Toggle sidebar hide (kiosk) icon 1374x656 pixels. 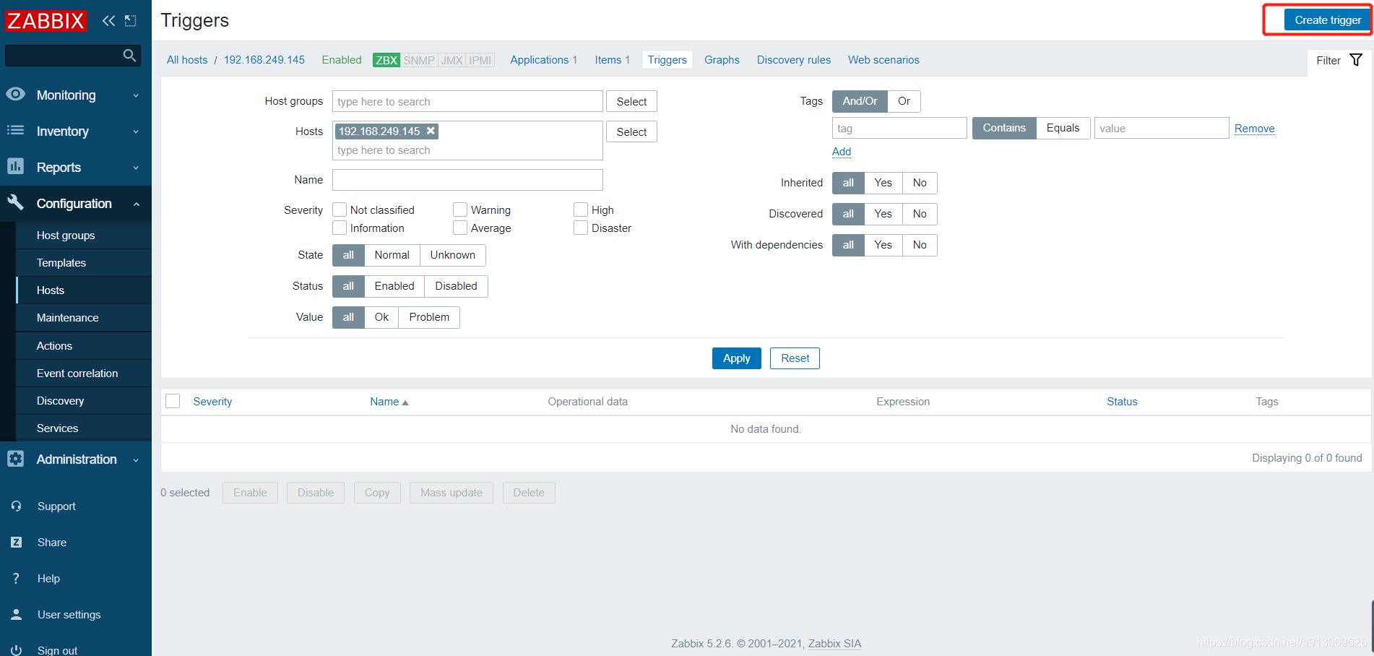coord(131,21)
